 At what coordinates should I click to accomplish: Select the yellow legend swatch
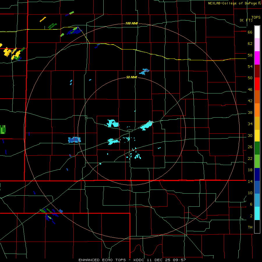click(257, 135)
